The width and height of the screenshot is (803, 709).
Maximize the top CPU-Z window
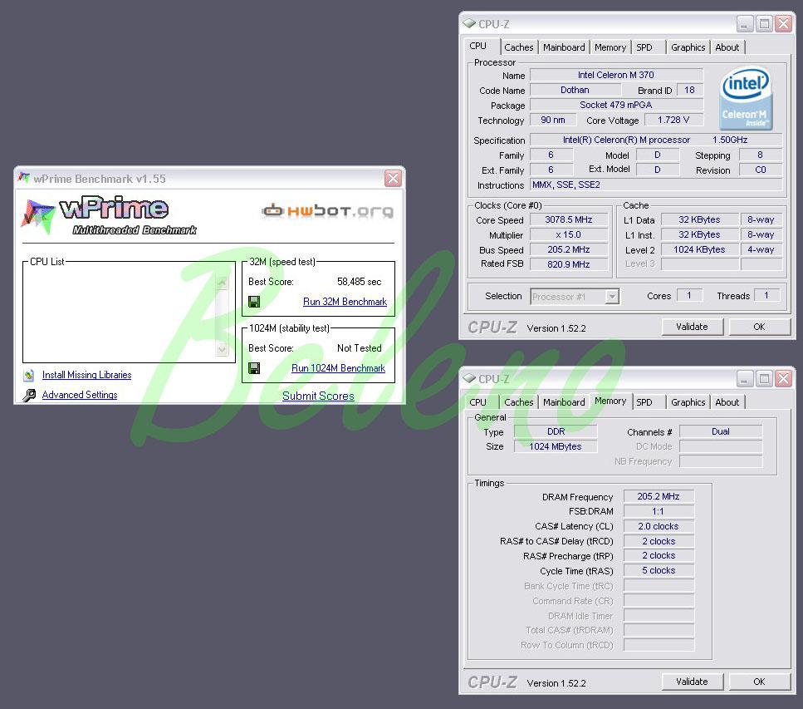(x=764, y=23)
